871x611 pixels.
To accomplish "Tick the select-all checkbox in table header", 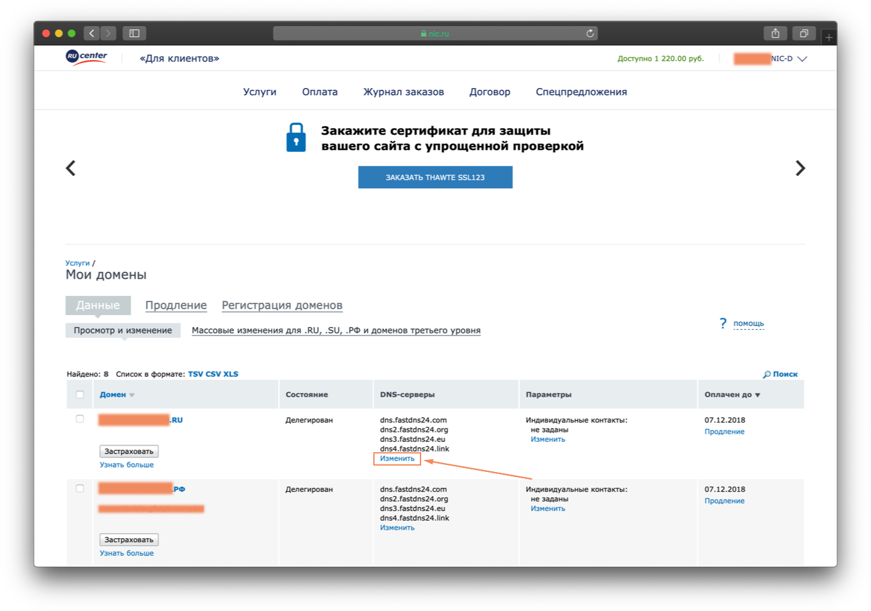I will (x=80, y=395).
